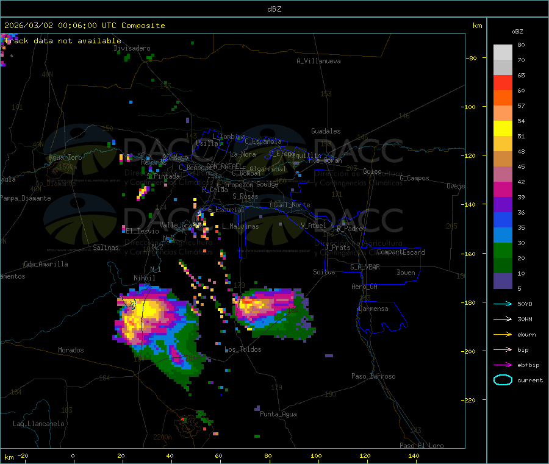The height and width of the screenshot is (464, 549).
Task: Click the pink bip arrow legend icon
Action: click(x=503, y=349)
